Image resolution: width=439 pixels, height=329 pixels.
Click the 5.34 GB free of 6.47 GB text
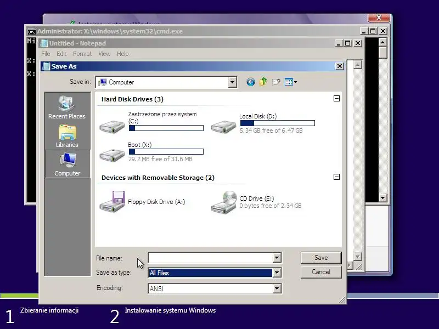coord(271,131)
